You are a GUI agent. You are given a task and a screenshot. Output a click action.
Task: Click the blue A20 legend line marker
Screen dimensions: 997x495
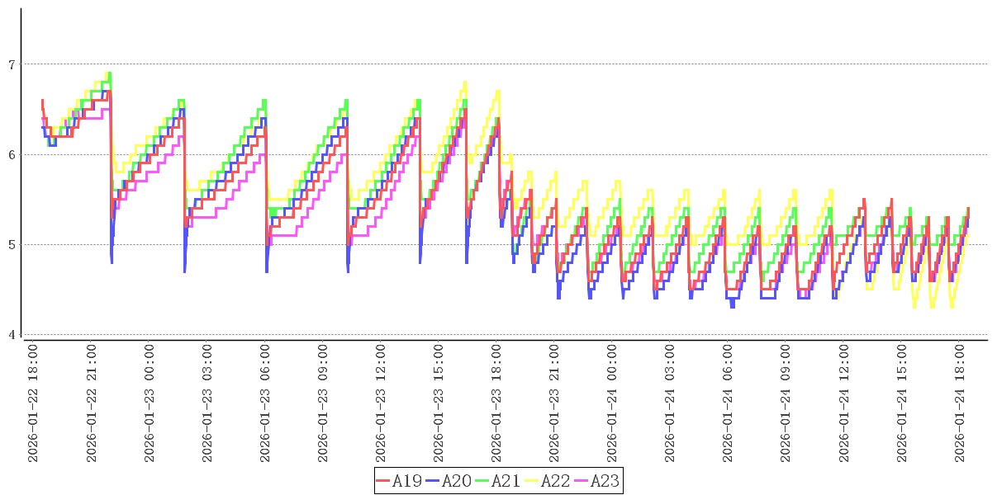pyautogui.click(x=433, y=481)
